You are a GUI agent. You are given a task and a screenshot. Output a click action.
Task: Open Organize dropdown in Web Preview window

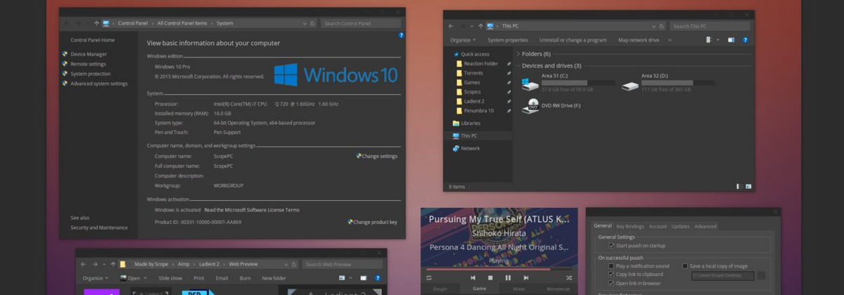pyautogui.click(x=96, y=278)
